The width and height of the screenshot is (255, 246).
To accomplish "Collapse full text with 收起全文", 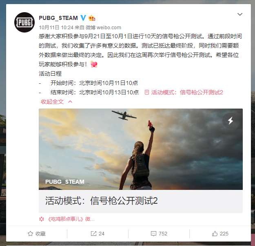I will tap(52, 102).
